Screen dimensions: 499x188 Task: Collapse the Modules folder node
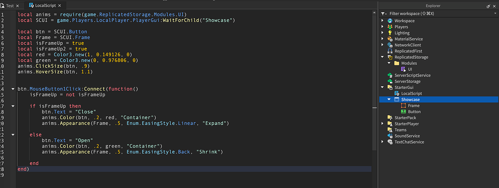[x=389, y=63]
